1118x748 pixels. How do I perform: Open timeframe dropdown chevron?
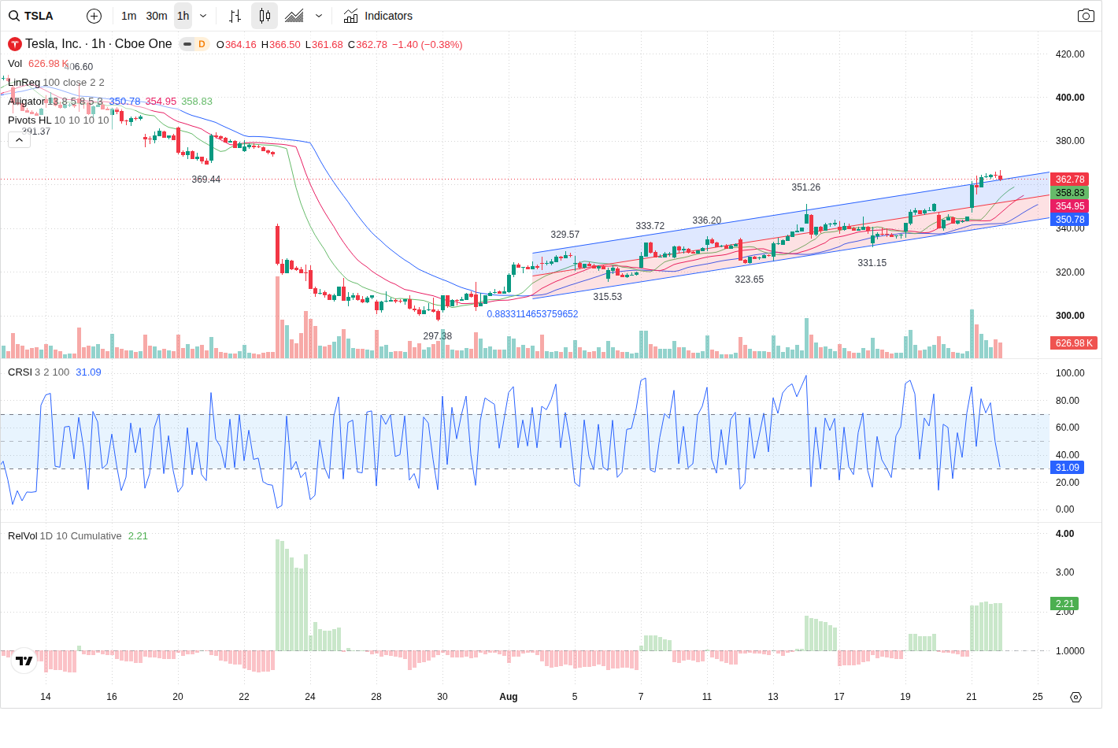pos(203,16)
